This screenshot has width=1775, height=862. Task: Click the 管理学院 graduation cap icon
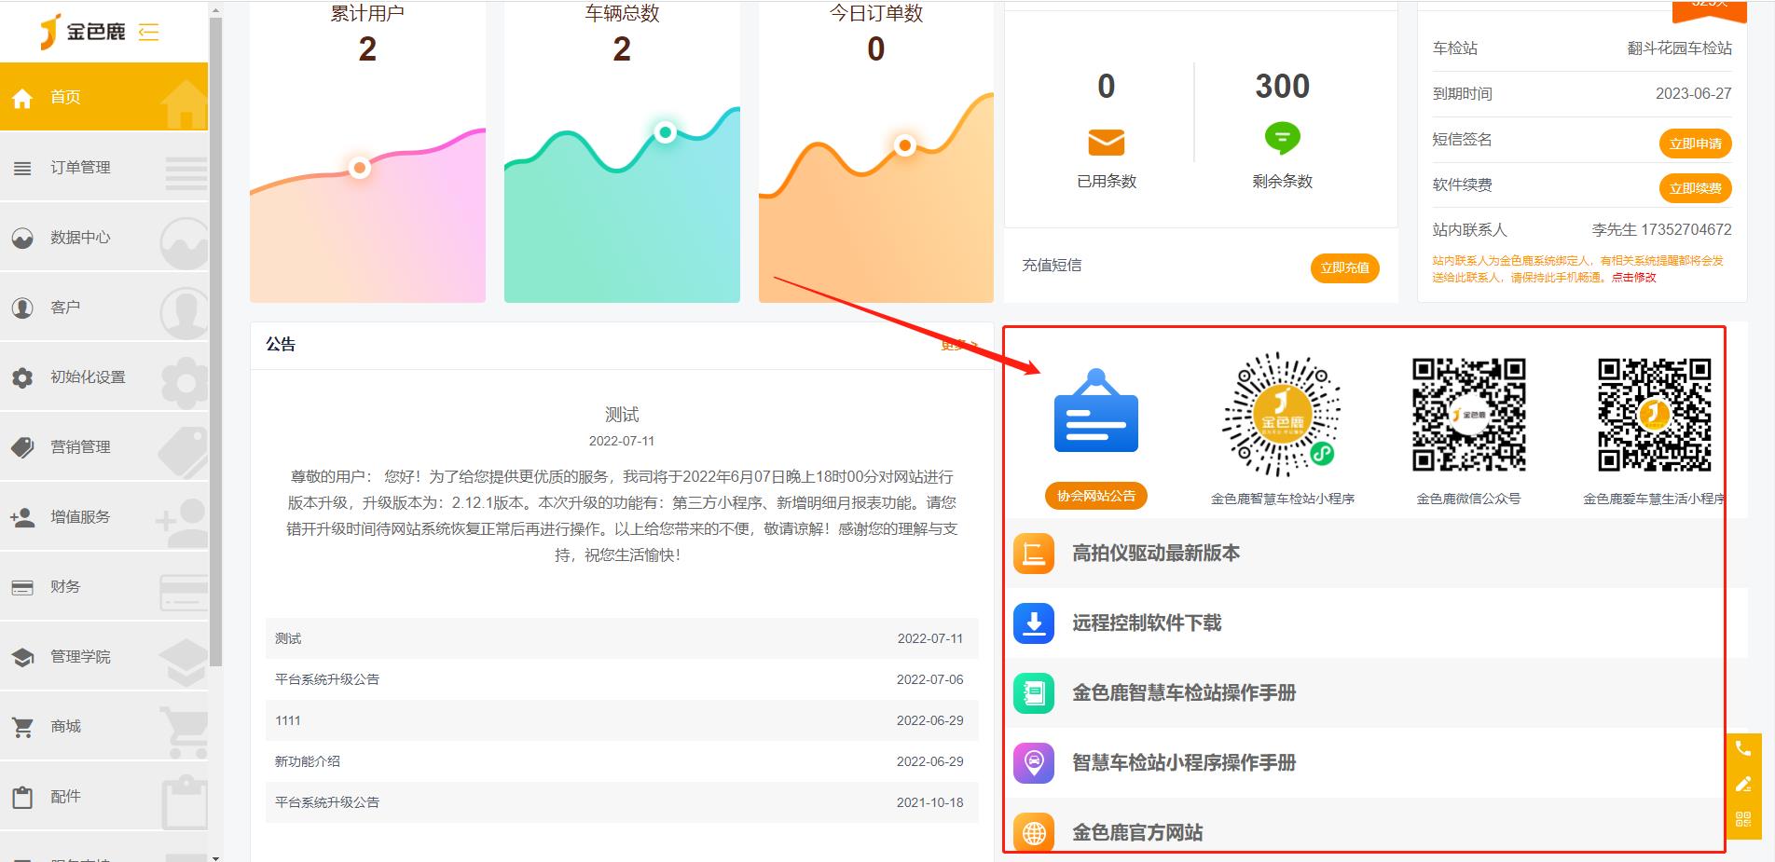tap(22, 657)
